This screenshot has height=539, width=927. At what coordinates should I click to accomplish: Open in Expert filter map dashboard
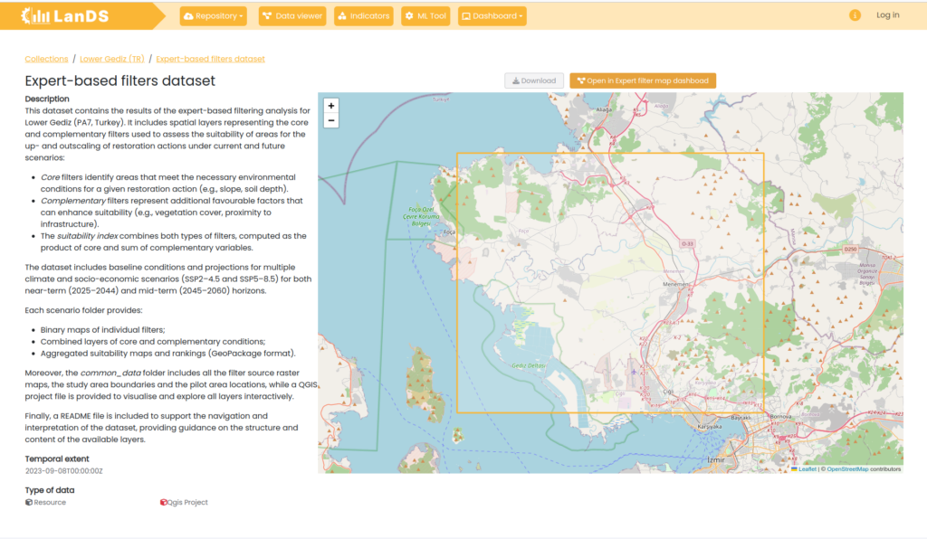tap(643, 80)
